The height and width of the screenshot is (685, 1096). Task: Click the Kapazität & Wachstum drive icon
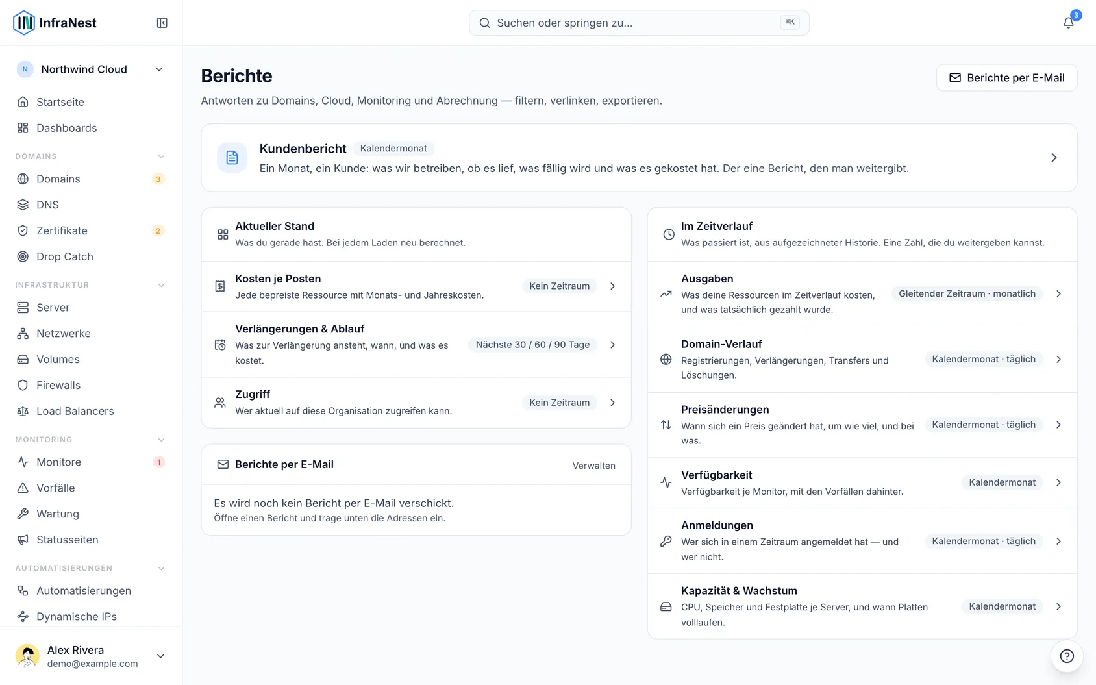click(x=666, y=606)
